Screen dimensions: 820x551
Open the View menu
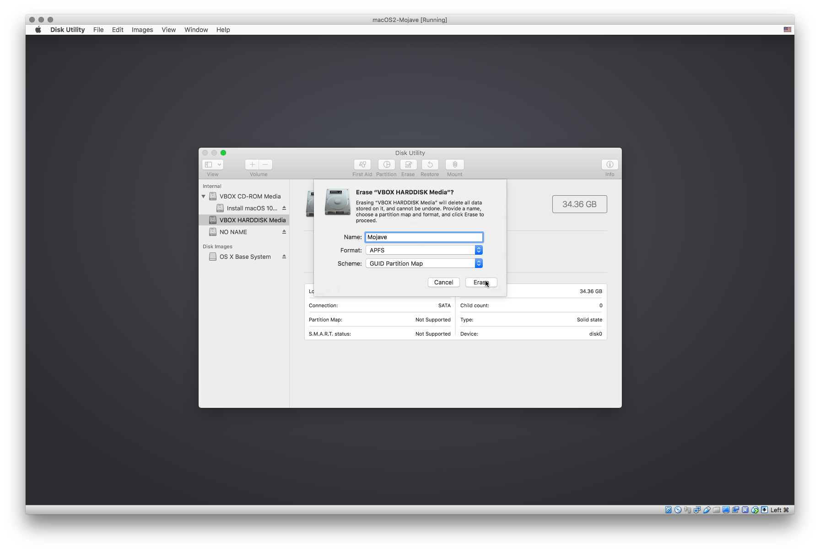[168, 30]
